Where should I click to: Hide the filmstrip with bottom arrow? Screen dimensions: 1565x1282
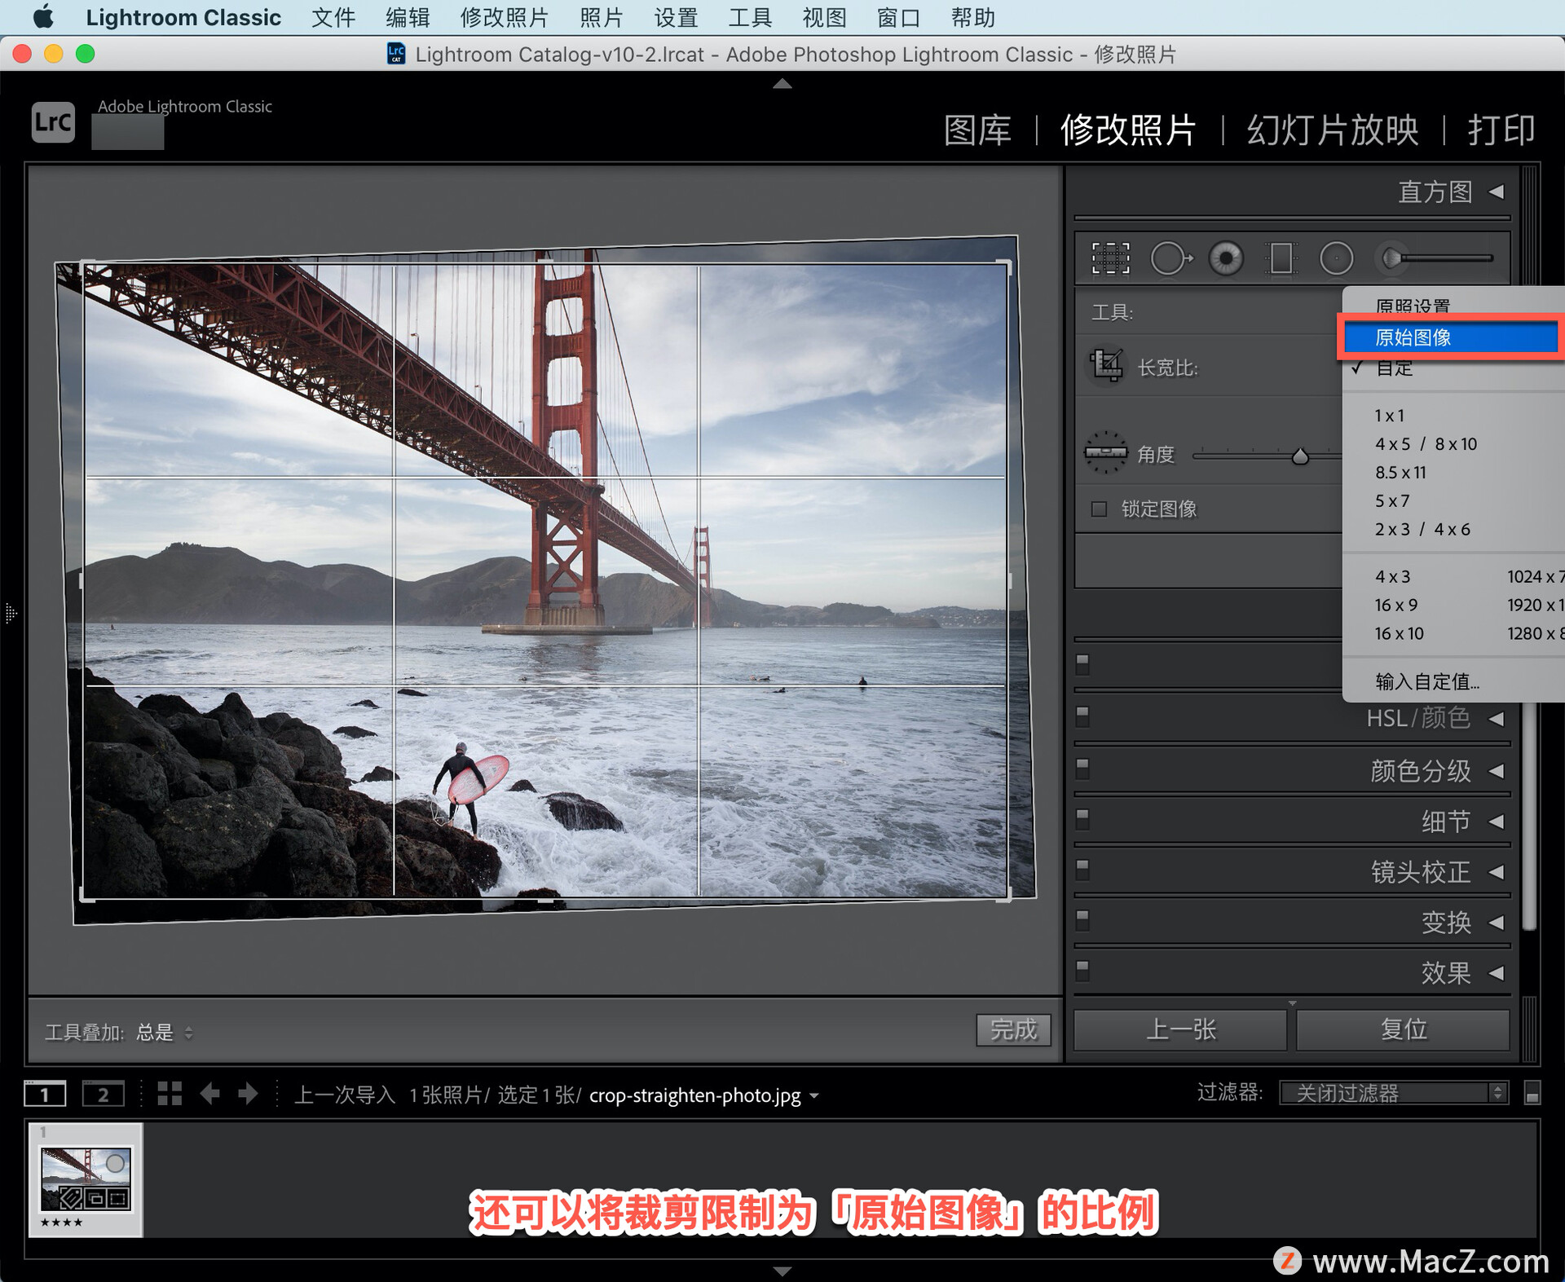[782, 1271]
